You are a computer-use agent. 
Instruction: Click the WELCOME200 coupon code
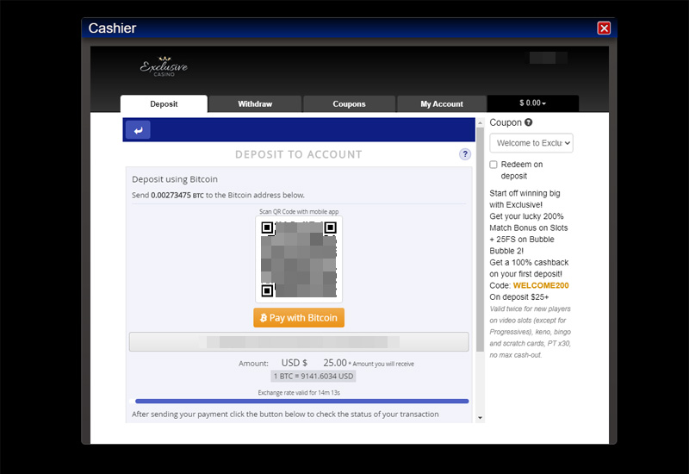541,285
